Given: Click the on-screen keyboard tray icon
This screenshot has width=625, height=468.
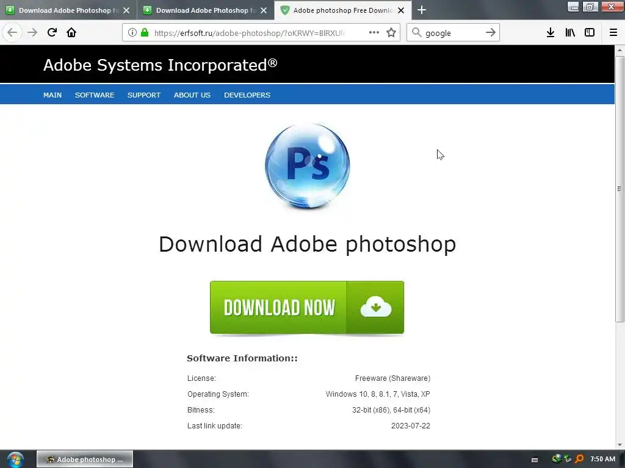Looking at the screenshot, I should click(x=535, y=459).
